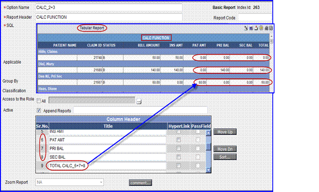This screenshot has height=192, width=319.
Task: Select the SEC BAL title row
Action: pos(108,157)
